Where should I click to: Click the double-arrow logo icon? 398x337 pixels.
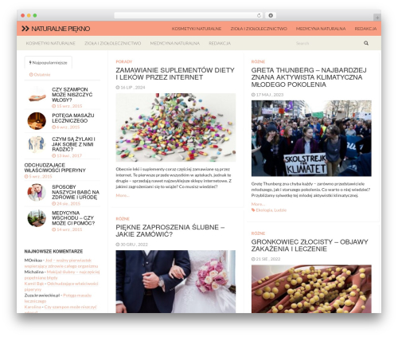[25, 29]
